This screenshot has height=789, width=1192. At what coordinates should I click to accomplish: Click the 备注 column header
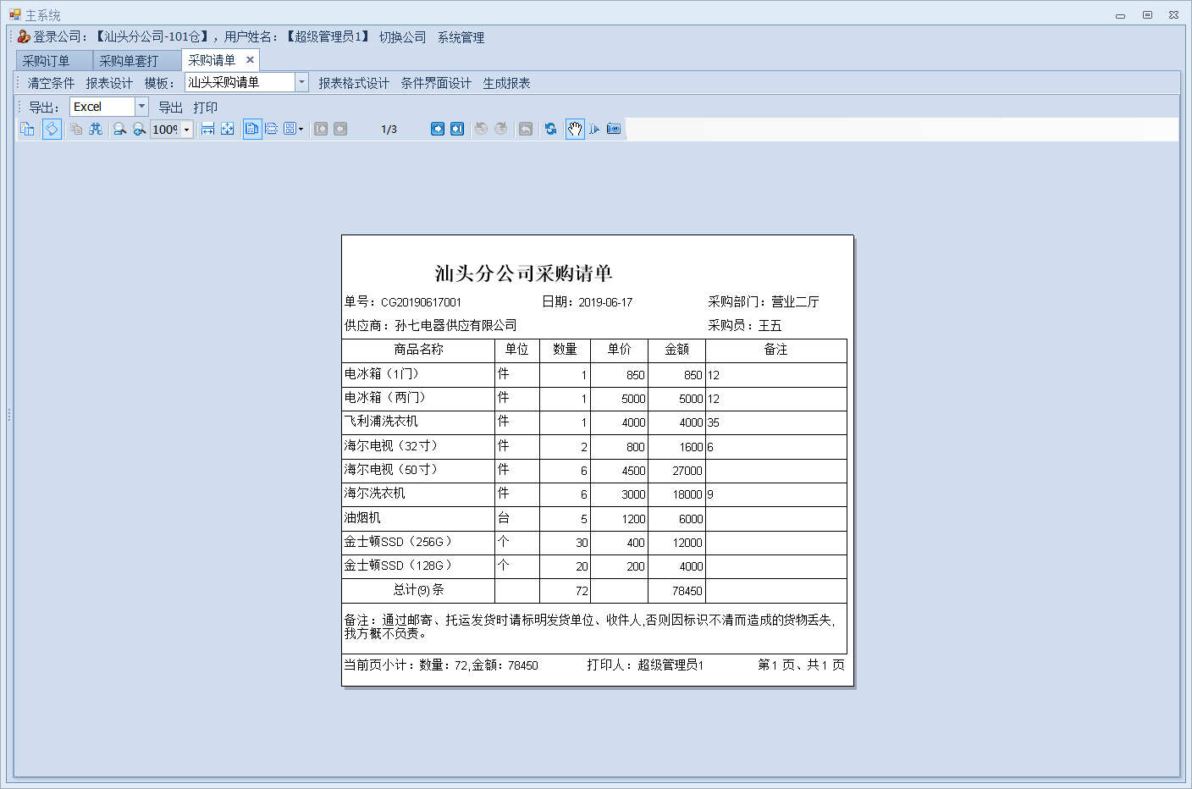coord(775,350)
